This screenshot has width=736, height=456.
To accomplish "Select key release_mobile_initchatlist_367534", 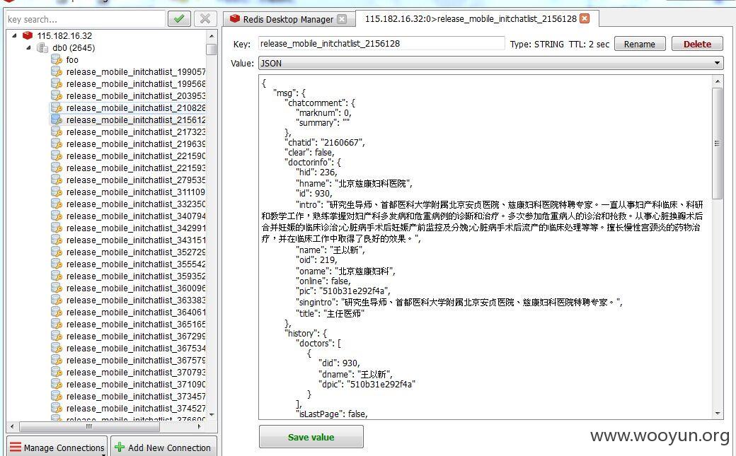I will point(136,349).
